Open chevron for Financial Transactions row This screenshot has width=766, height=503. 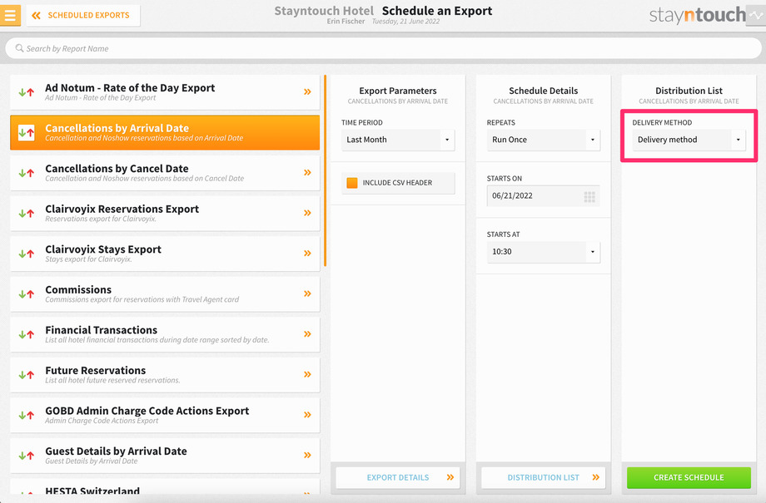click(307, 334)
